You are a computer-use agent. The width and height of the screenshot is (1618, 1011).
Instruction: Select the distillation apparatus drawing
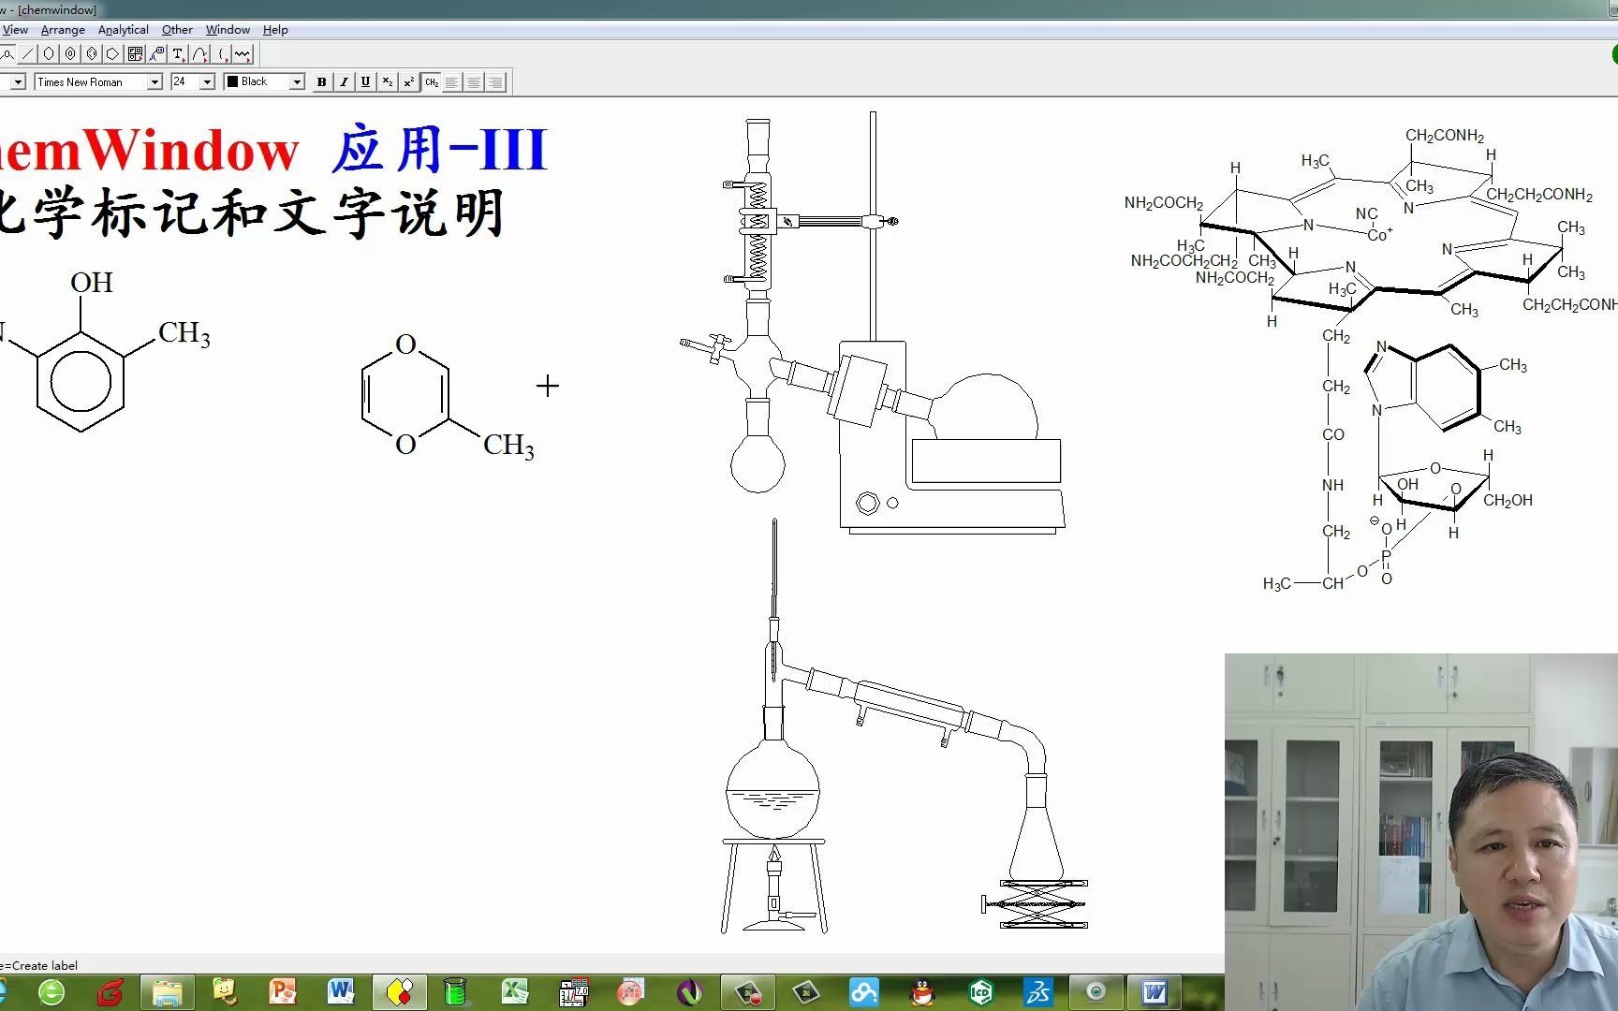pyautogui.click(x=904, y=727)
